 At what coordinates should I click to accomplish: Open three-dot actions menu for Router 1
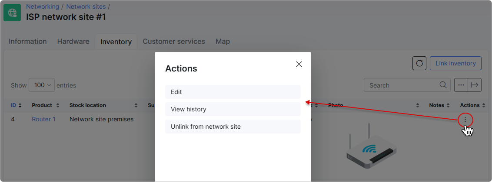465,120
